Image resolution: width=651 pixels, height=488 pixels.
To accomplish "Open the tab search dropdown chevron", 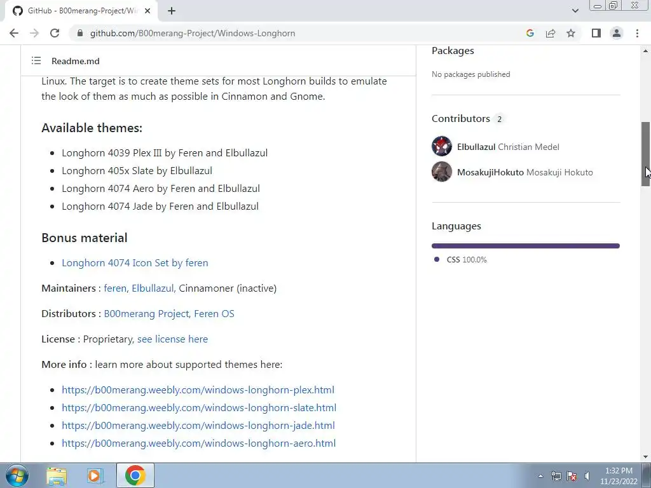I will 575,11.
